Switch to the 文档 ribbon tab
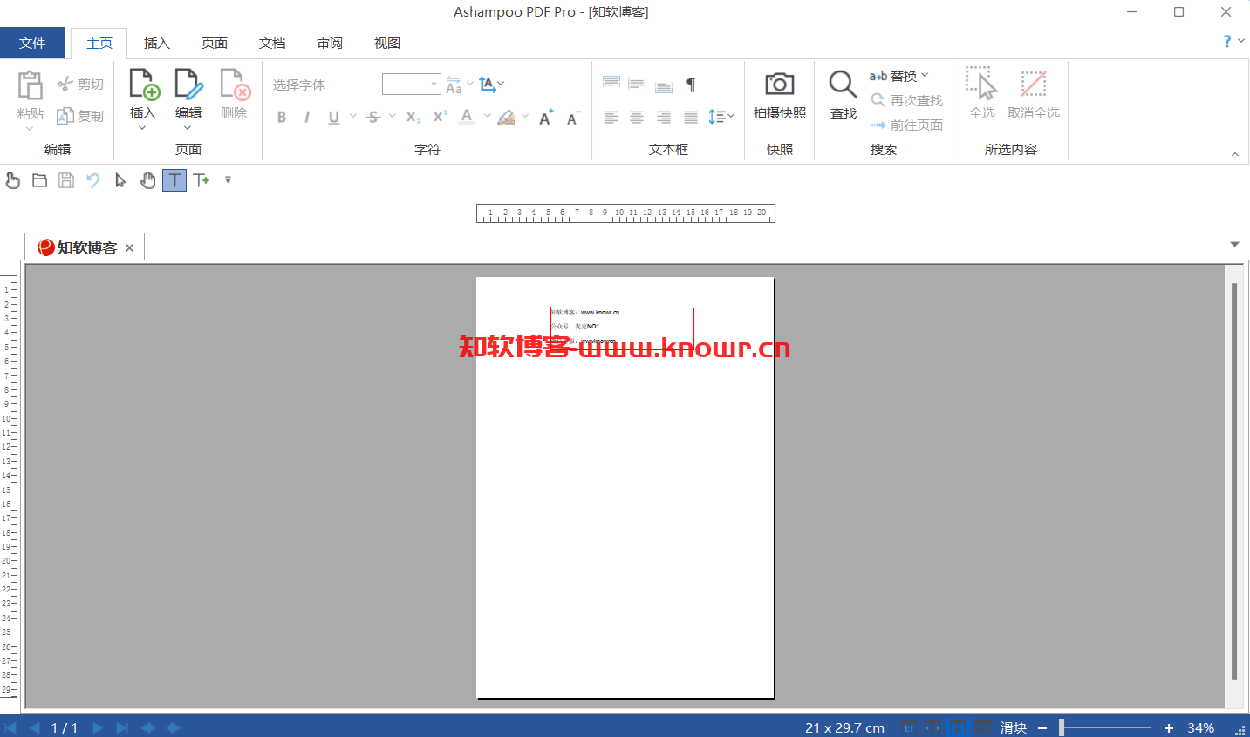 tap(272, 43)
